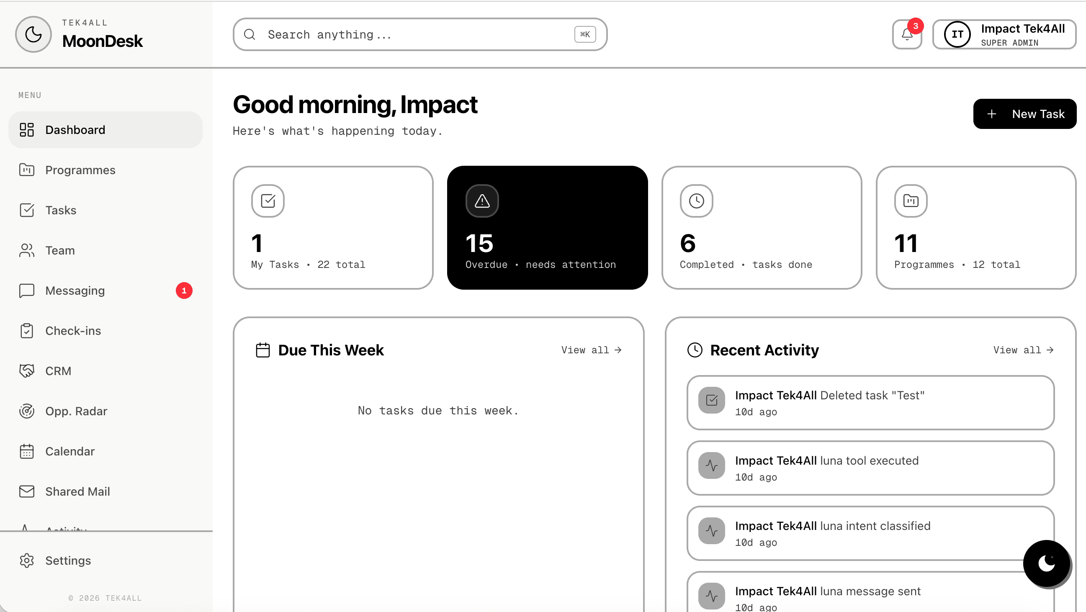Open the Impact Tek4All profile menu
This screenshot has height=612, width=1086.
pyautogui.click(x=1004, y=34)
